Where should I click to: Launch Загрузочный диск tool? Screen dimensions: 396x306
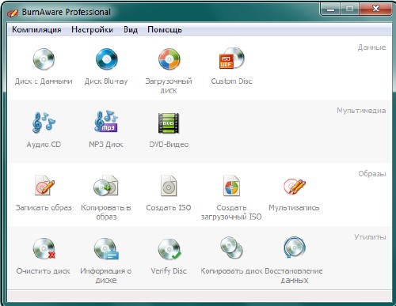pyautogui.click(x=169, y=59)
